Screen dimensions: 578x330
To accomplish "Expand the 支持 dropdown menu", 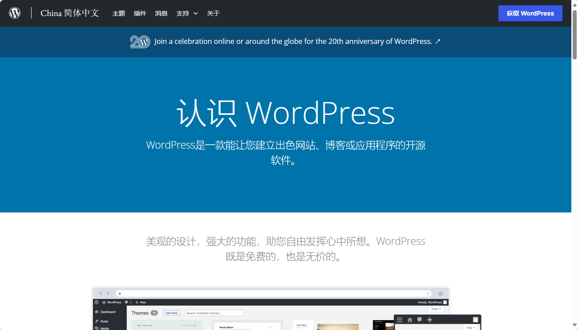I will point(187,13).
